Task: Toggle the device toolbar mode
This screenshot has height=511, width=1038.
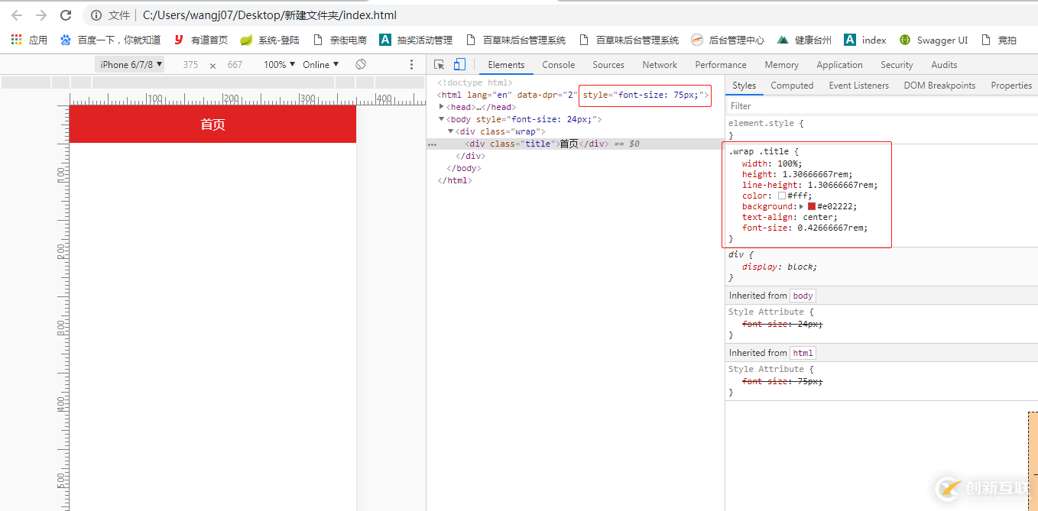Action: (x=459, y=65)
